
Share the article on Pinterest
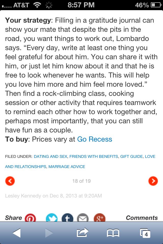[30, 218]
